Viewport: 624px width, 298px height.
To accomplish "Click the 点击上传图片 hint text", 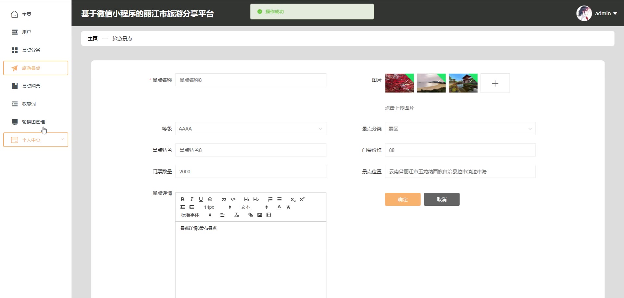I will coord(399,108).
